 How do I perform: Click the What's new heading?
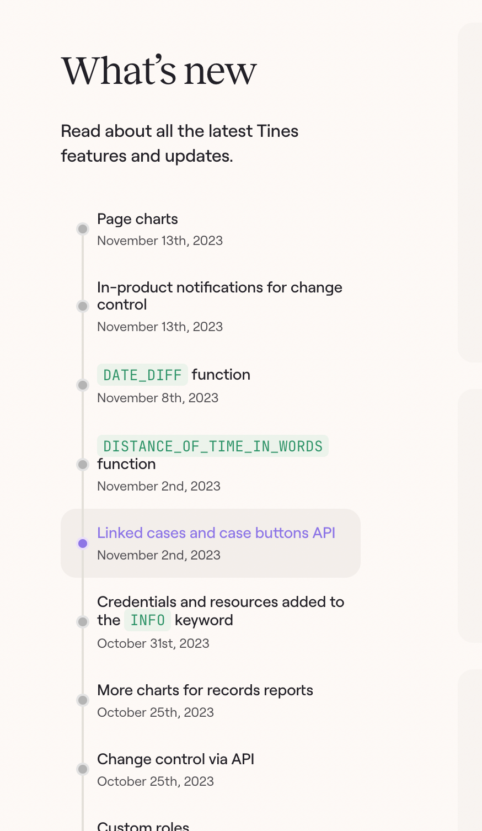(159, 71)
